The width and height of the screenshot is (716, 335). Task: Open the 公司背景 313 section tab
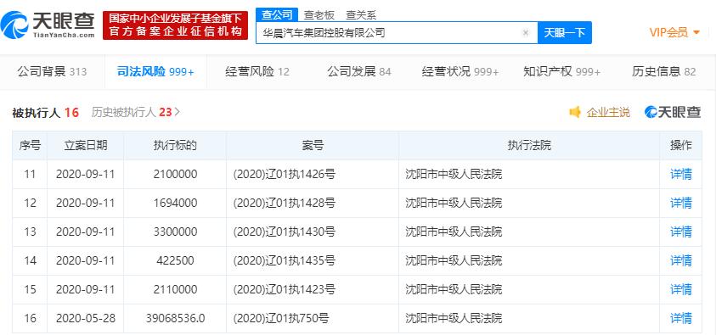pyautogui.click(x=52, y=71)
